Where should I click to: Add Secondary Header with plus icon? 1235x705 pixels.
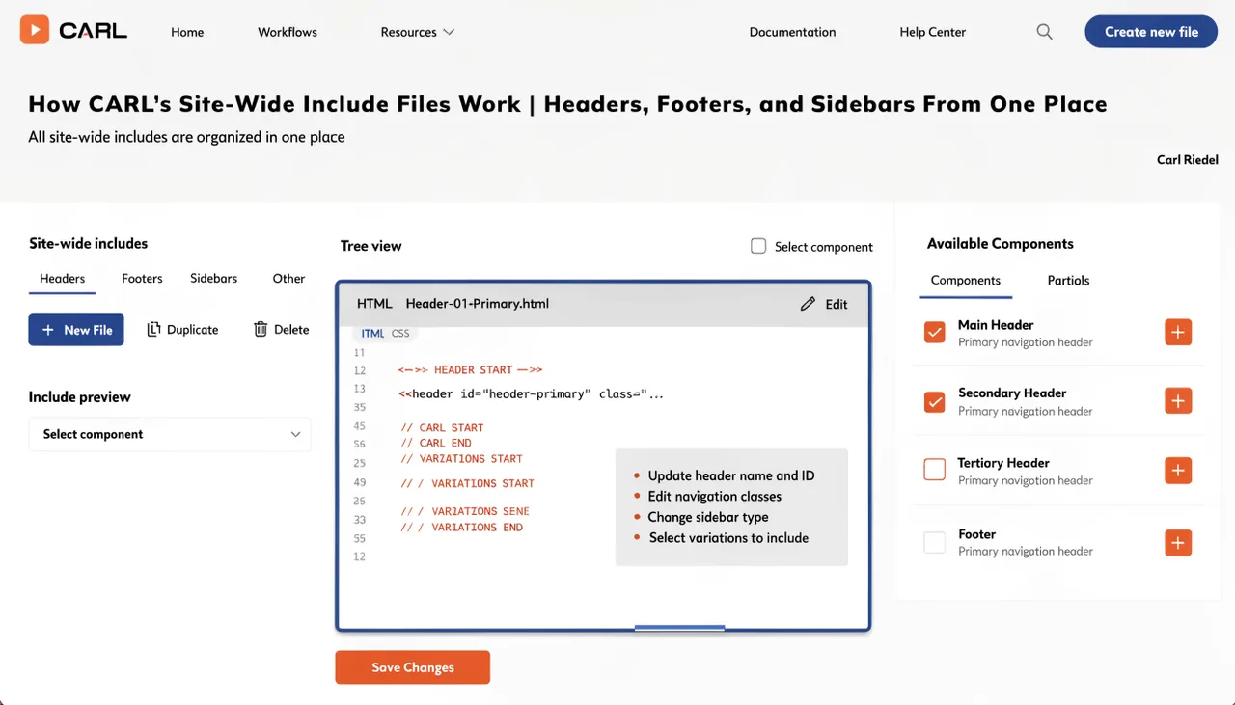1178,400
